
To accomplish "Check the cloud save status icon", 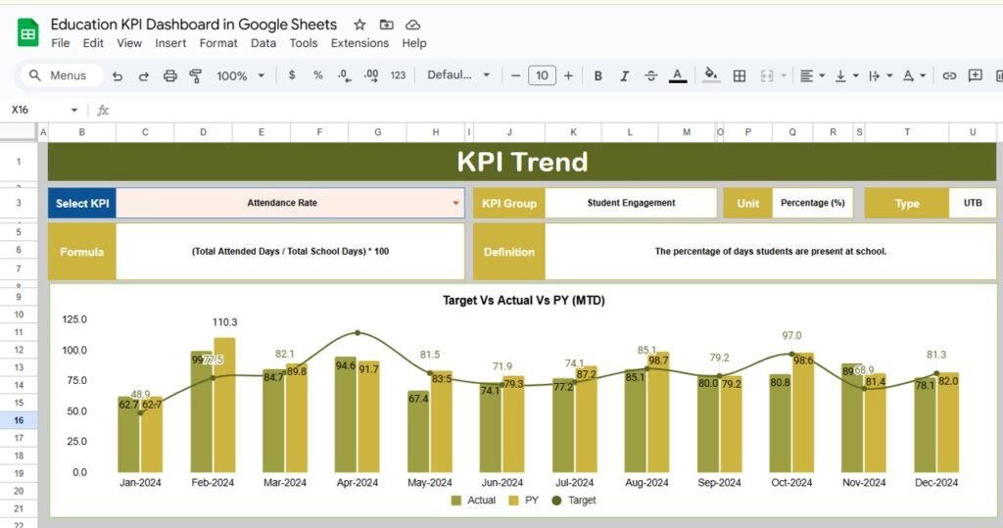I will [x=413, y=24].
